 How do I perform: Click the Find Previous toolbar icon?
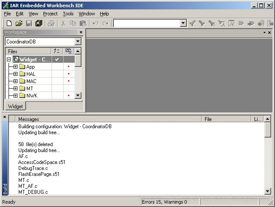coord(193,23)
